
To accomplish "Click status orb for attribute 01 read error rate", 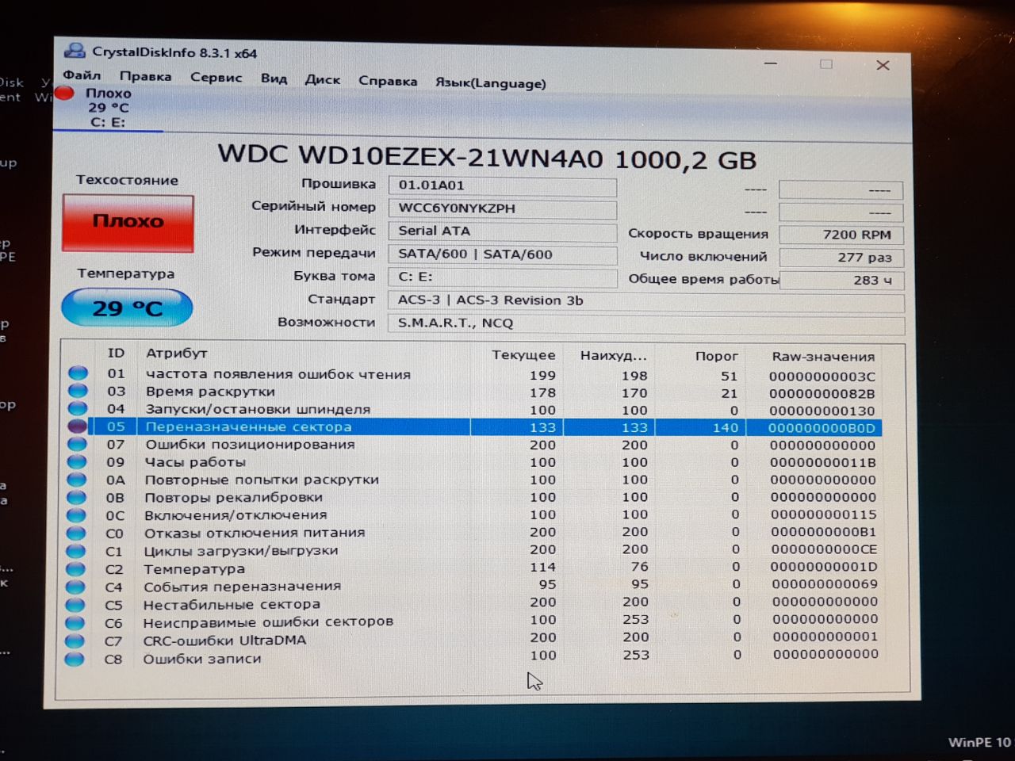I will (78, 373).
